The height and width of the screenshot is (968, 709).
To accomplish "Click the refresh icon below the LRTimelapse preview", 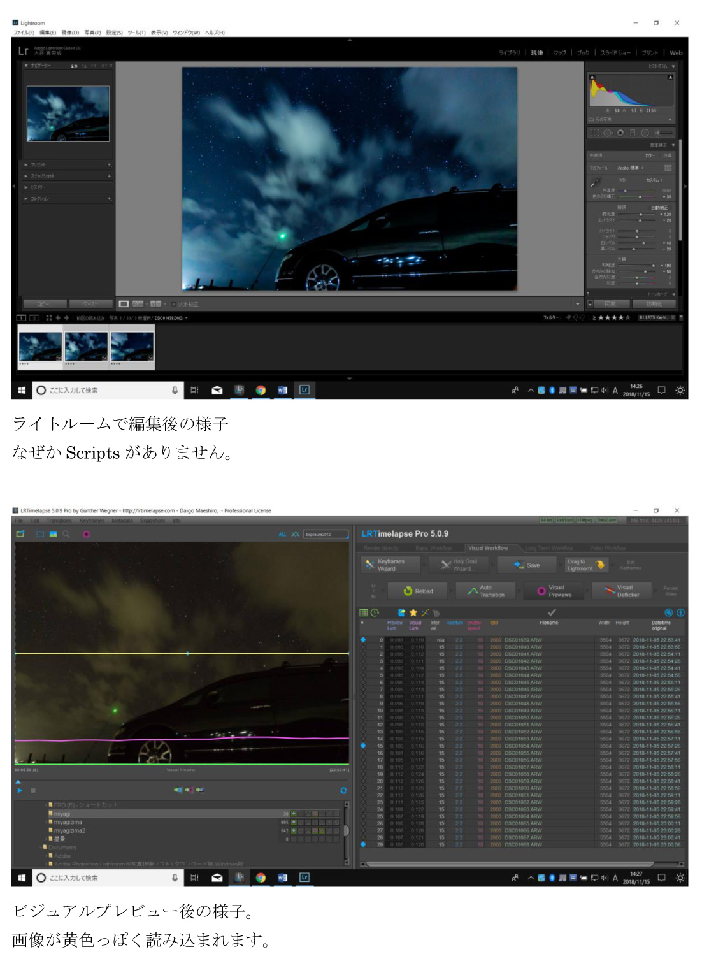I will tap(343, 790).
